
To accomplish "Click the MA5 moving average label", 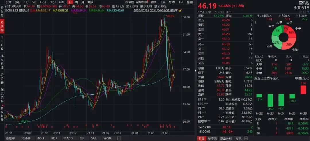I will pos(44,11).
